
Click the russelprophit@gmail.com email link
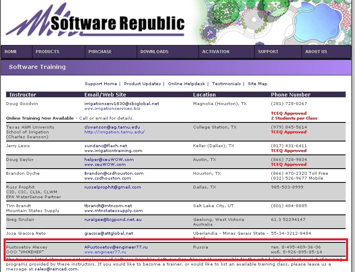(113, 187)
